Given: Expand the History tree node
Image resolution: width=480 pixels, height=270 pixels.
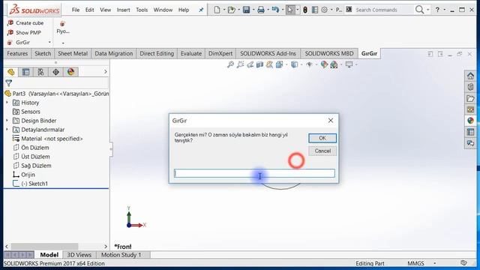Looking at the screenshot, I should (x=7, y=103).
